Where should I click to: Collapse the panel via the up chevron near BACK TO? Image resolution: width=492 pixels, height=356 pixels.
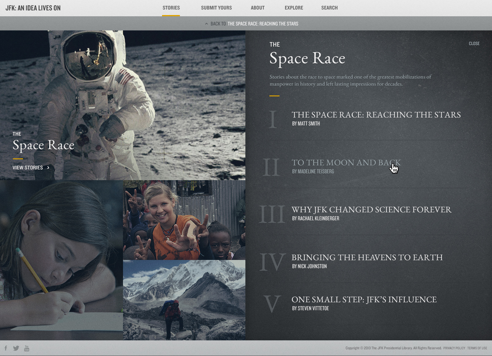(x=206, y=23)
